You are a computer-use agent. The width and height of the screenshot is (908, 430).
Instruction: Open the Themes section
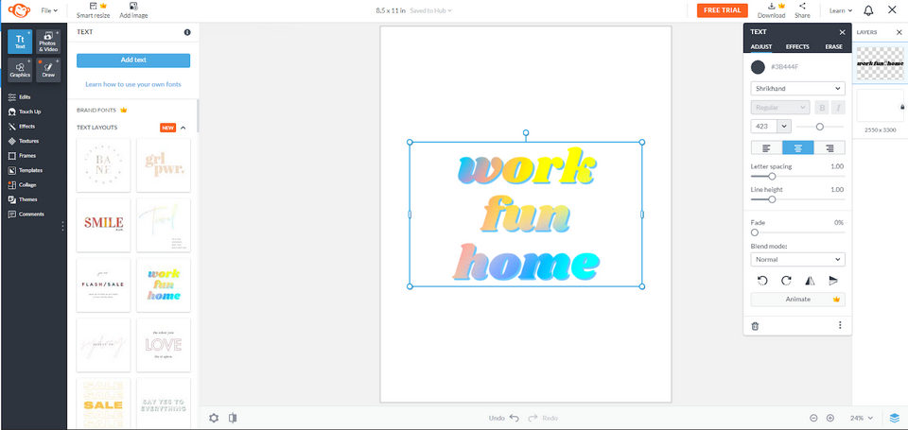(x=23, y=199)
